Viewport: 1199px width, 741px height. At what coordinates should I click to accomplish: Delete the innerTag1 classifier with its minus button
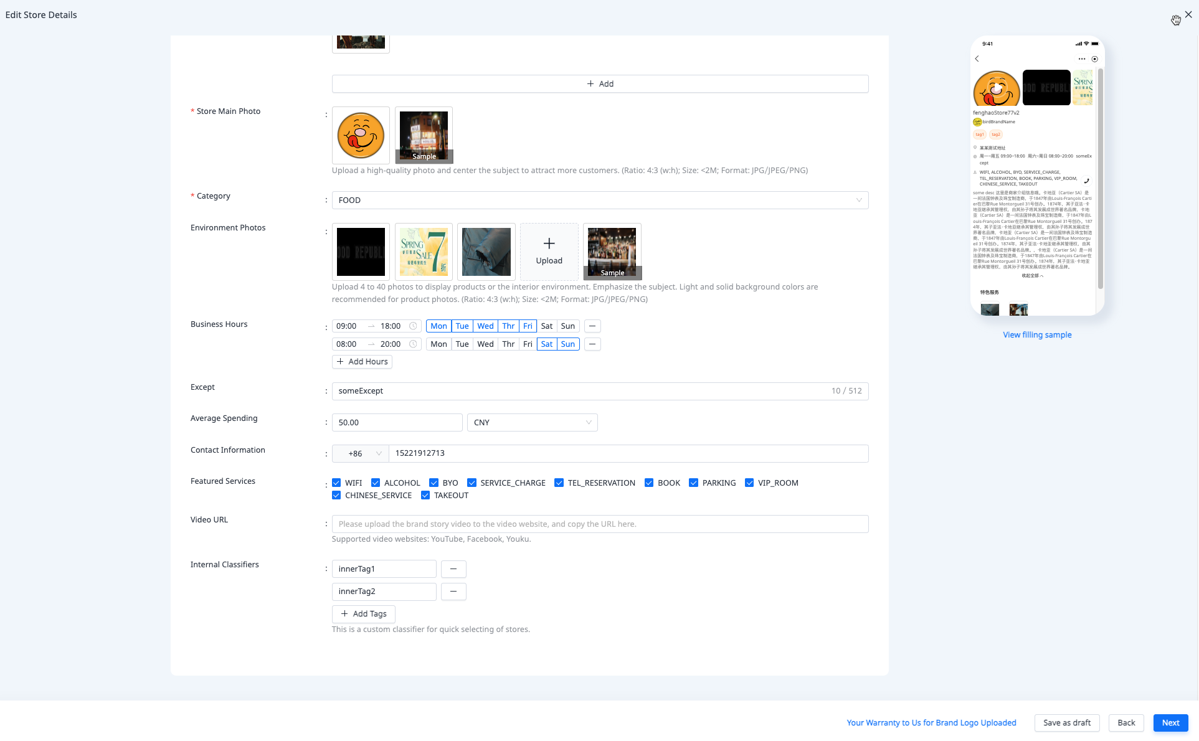point(453,569)
